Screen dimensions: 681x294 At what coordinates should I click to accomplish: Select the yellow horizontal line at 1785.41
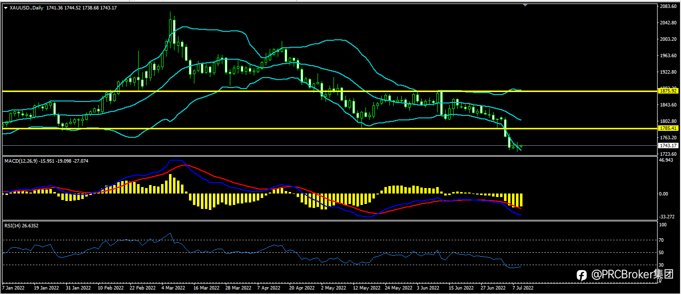point(329,128)
